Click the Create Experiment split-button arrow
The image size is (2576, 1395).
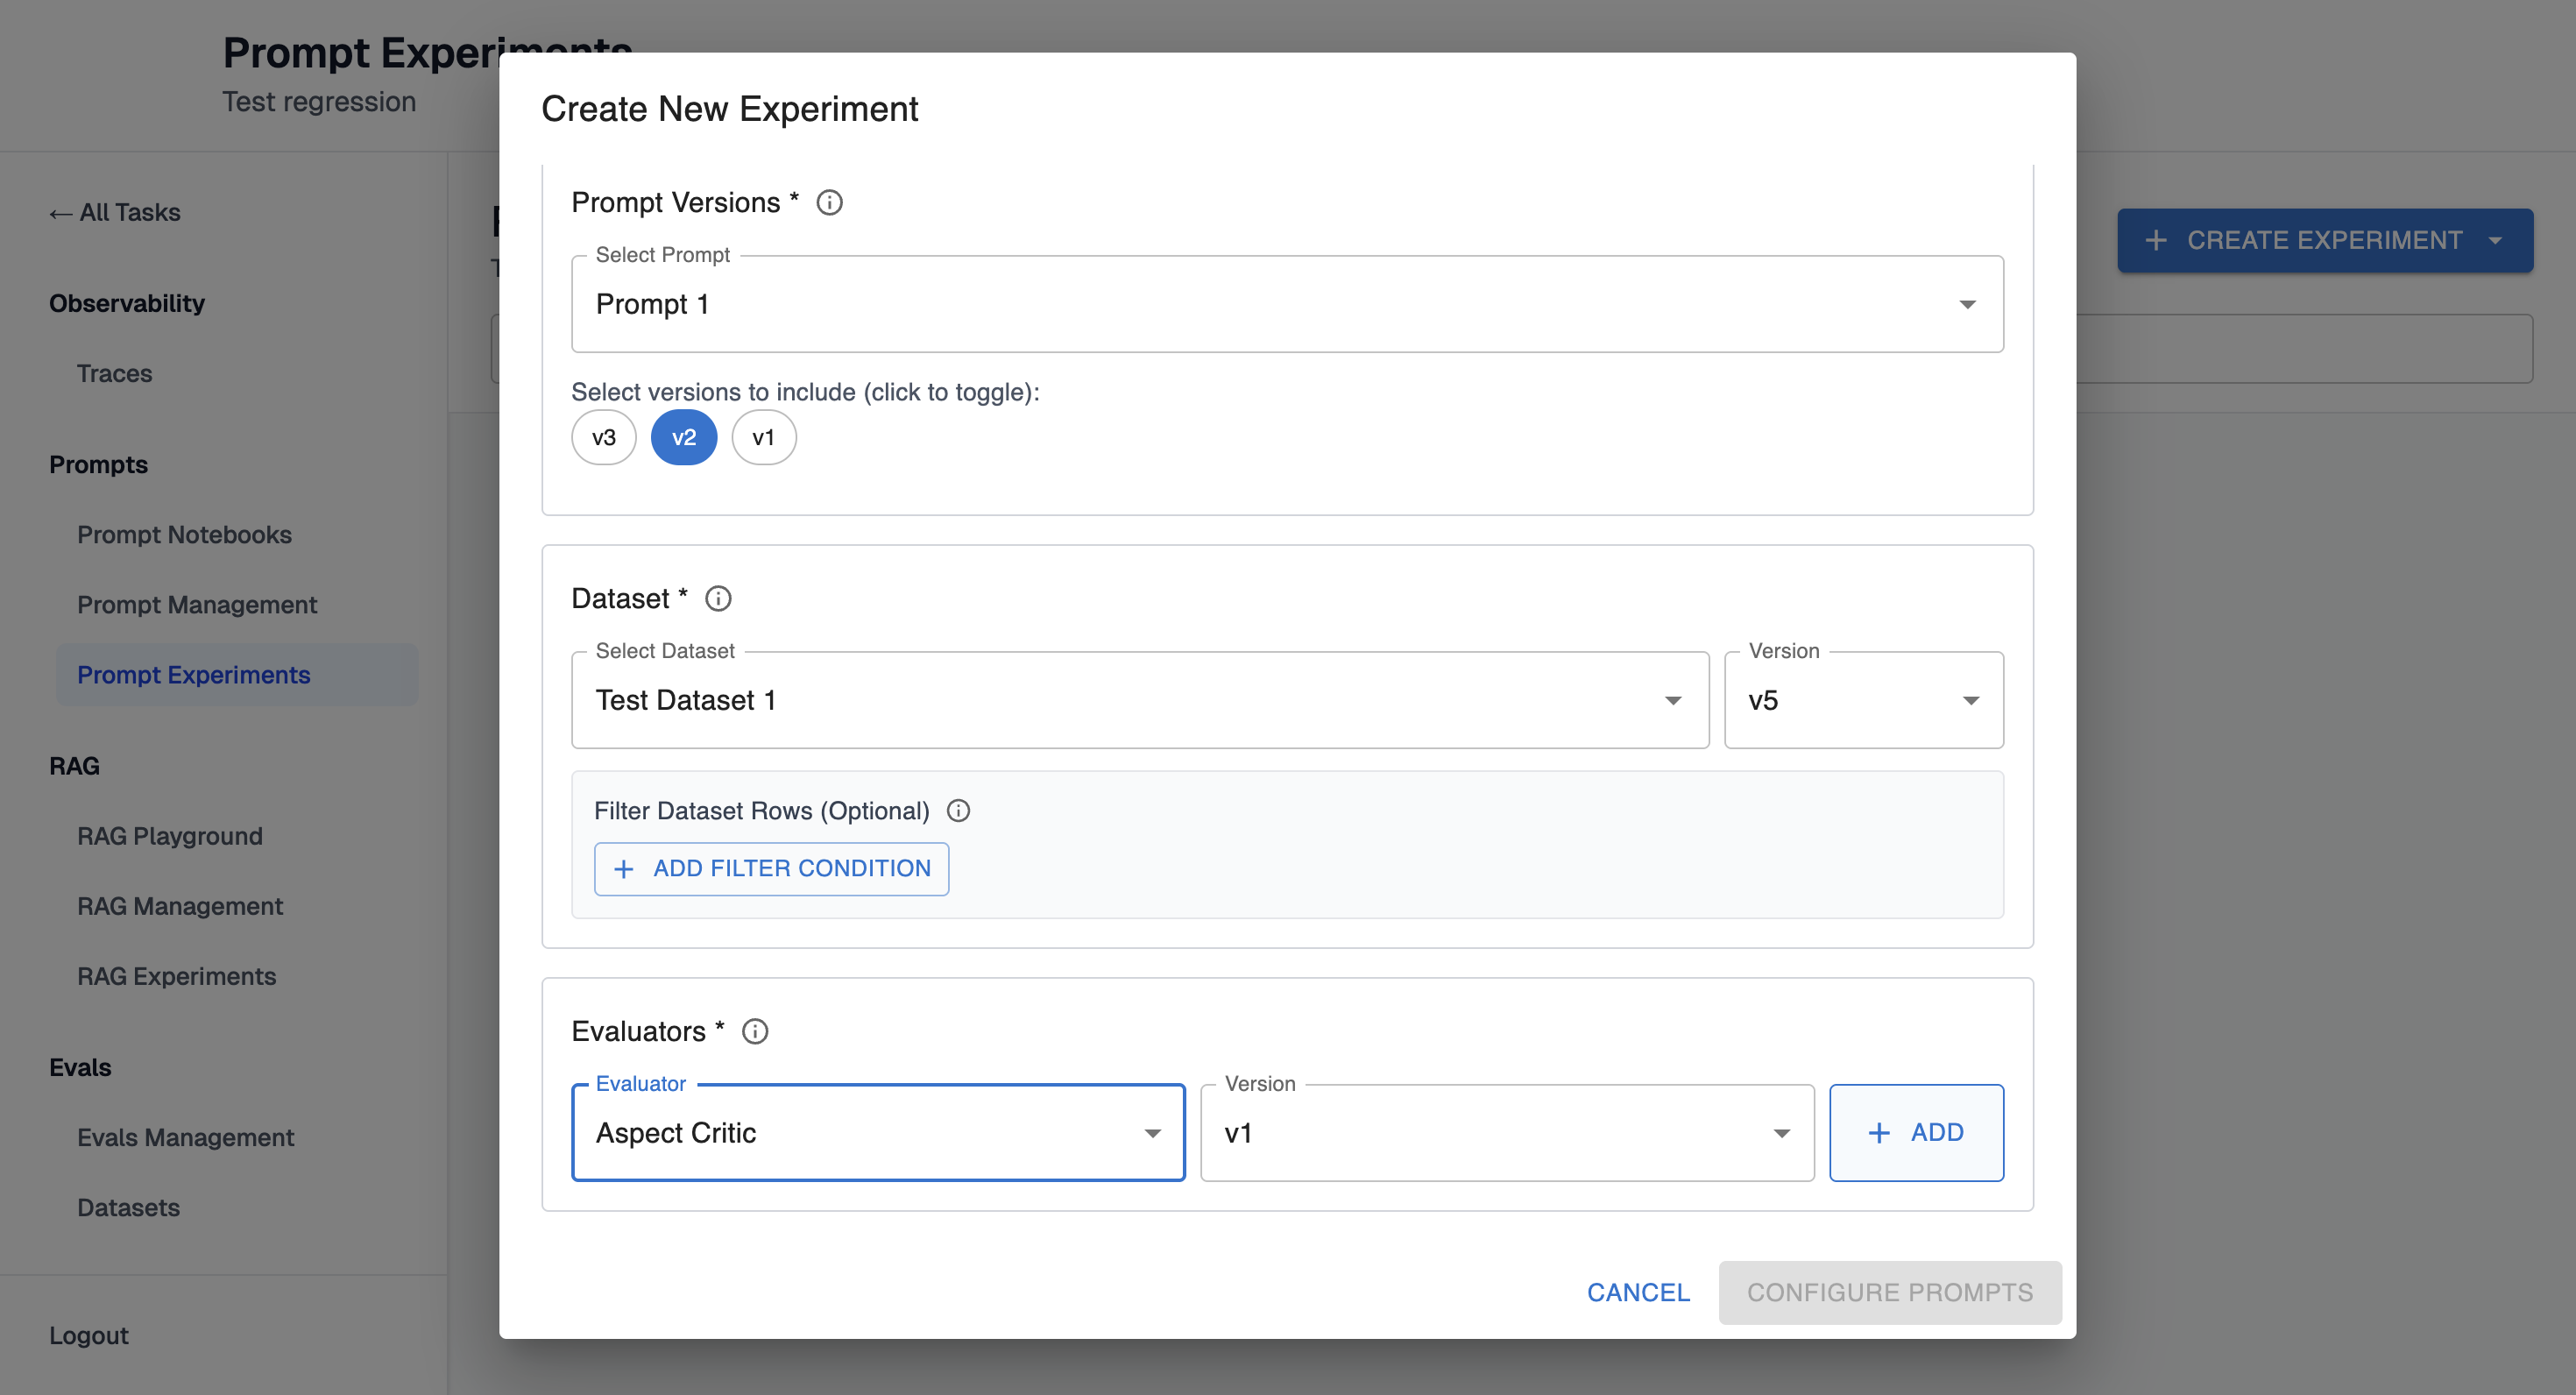[2495, 241]
